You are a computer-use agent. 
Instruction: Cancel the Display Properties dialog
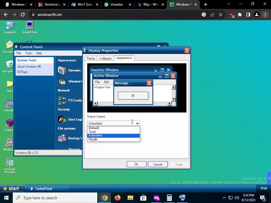tap(158, 164)
